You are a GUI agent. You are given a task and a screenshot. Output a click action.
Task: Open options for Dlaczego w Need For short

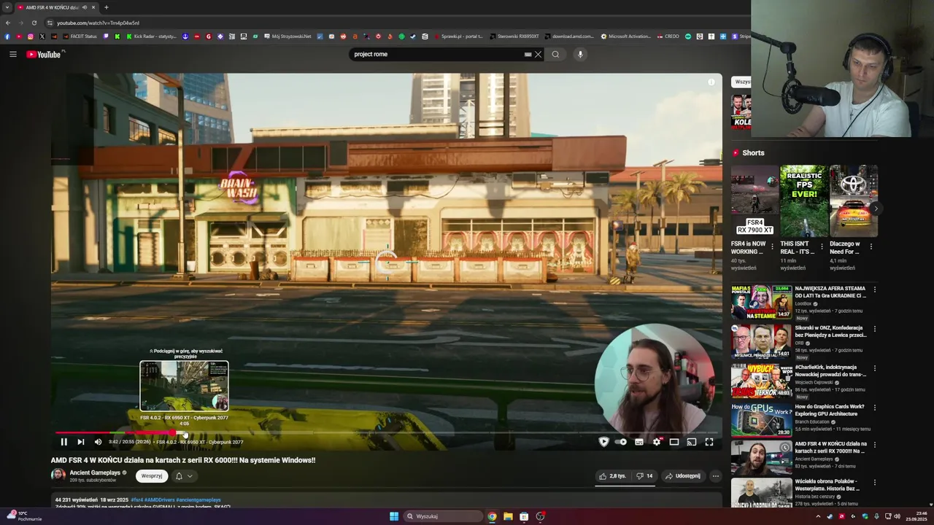pyautogui.click(x=871, y=246)
